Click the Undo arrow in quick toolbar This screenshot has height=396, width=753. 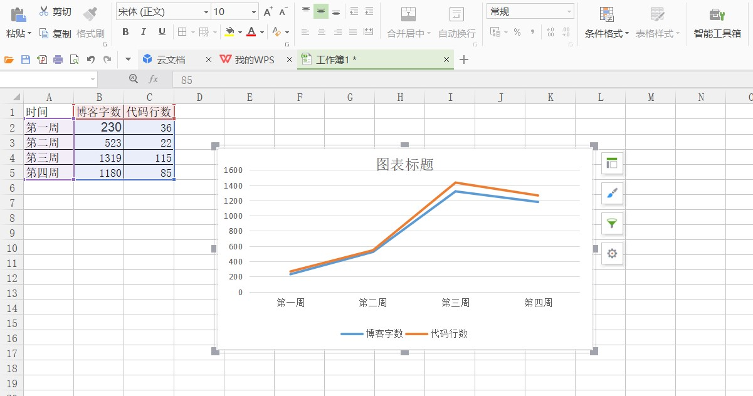(91, 60)
